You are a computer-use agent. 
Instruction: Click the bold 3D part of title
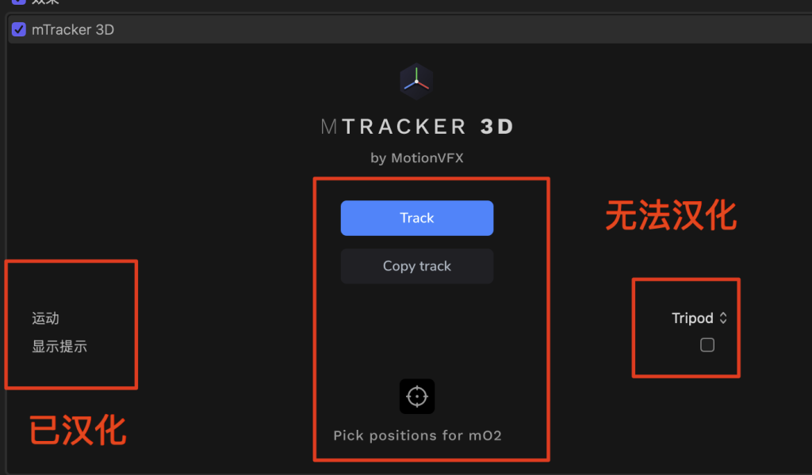(x=496, y=127)
